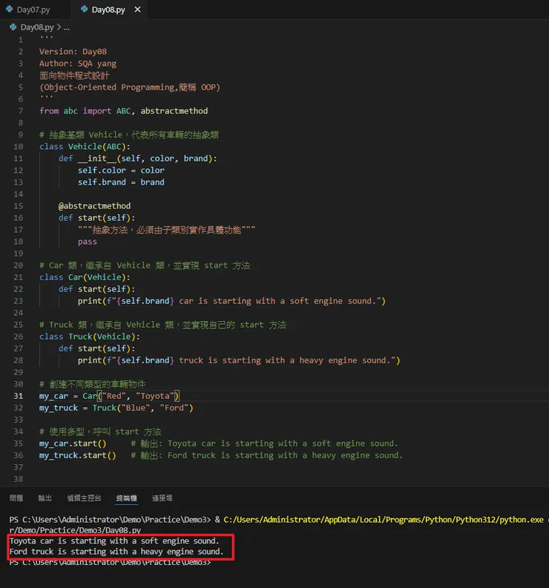Open the breadcrumb ellipsis symbol list

pyautogui.click(x=67, y=27)
